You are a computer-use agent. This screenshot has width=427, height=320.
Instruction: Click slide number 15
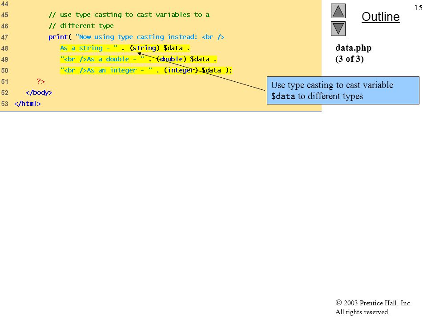[x=418, y=8]
